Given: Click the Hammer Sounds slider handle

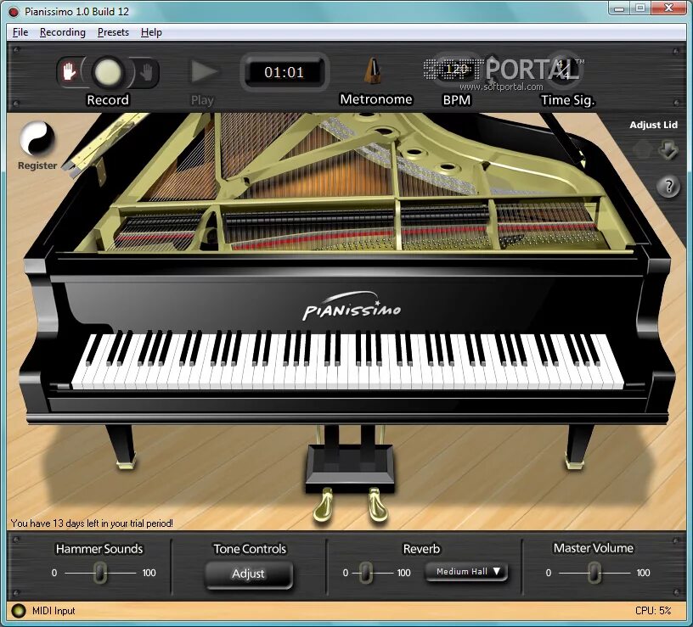Looking at the screenshot, I should click(100, 573).
